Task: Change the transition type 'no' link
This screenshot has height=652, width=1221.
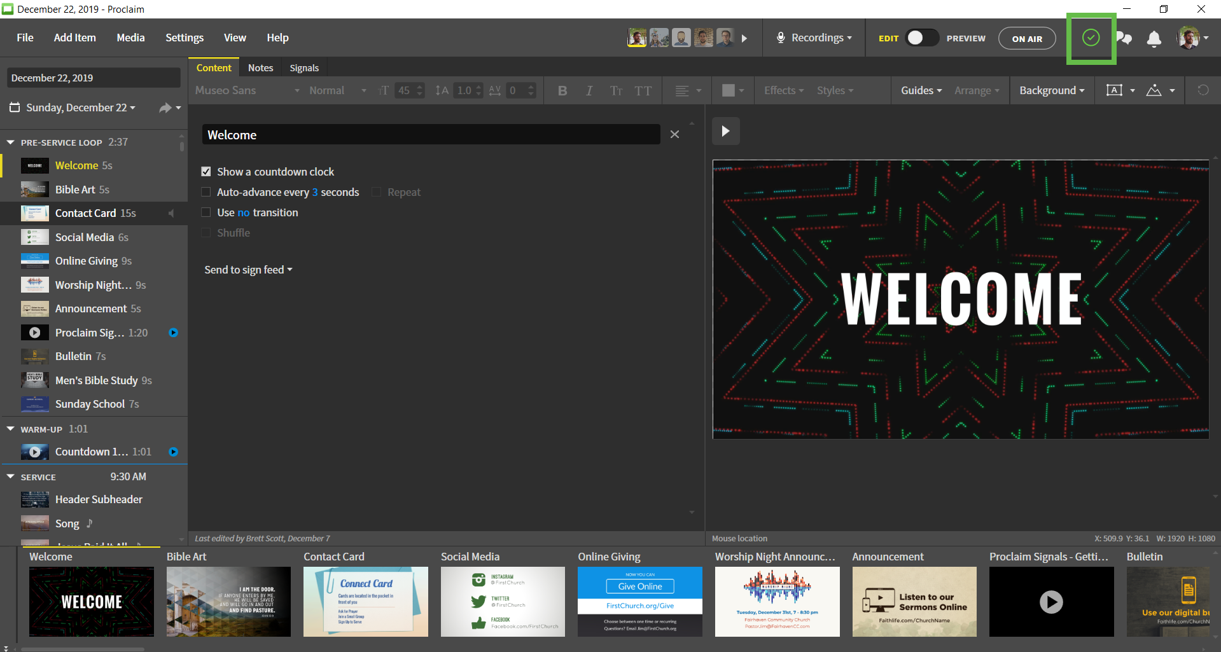Action: (244, 212)
